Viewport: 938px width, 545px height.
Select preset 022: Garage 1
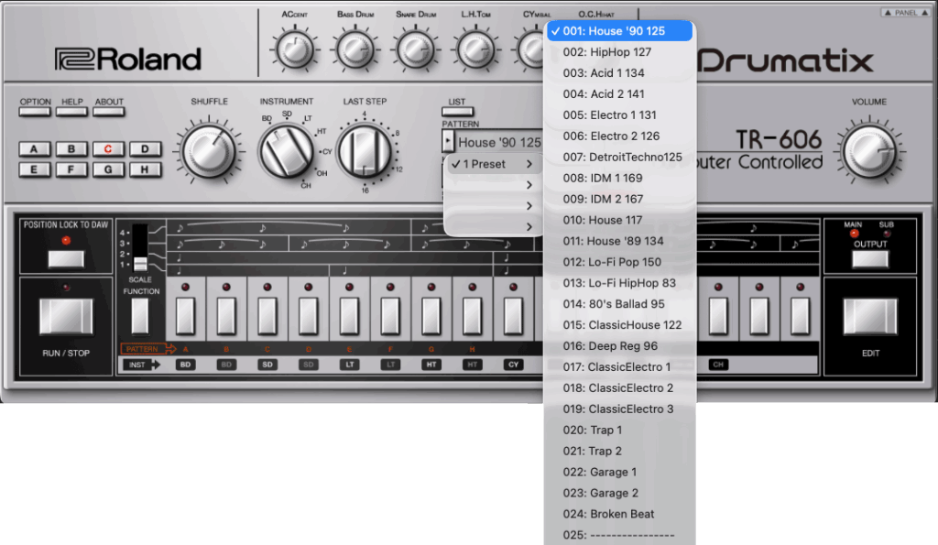click(x=620, y=472)
